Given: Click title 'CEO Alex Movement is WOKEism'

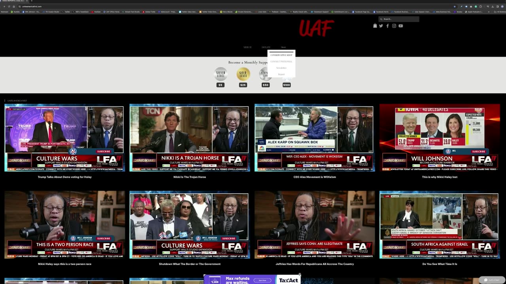Looking at the screenshot, I should tap(315, 177).
